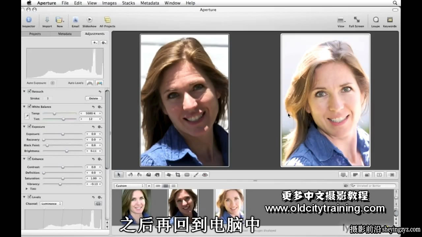
Task: Switch to the Projects tab
Action: pyautogui.click(x=35, y=34)
